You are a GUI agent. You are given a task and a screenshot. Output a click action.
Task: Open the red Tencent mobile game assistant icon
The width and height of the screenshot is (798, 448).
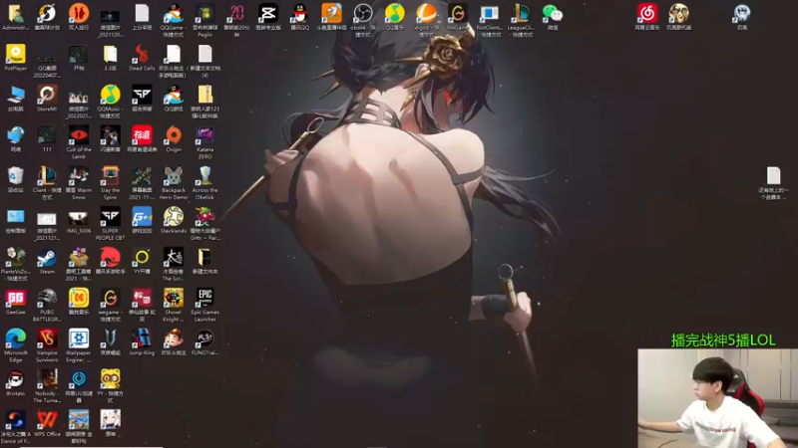point(110,258)
